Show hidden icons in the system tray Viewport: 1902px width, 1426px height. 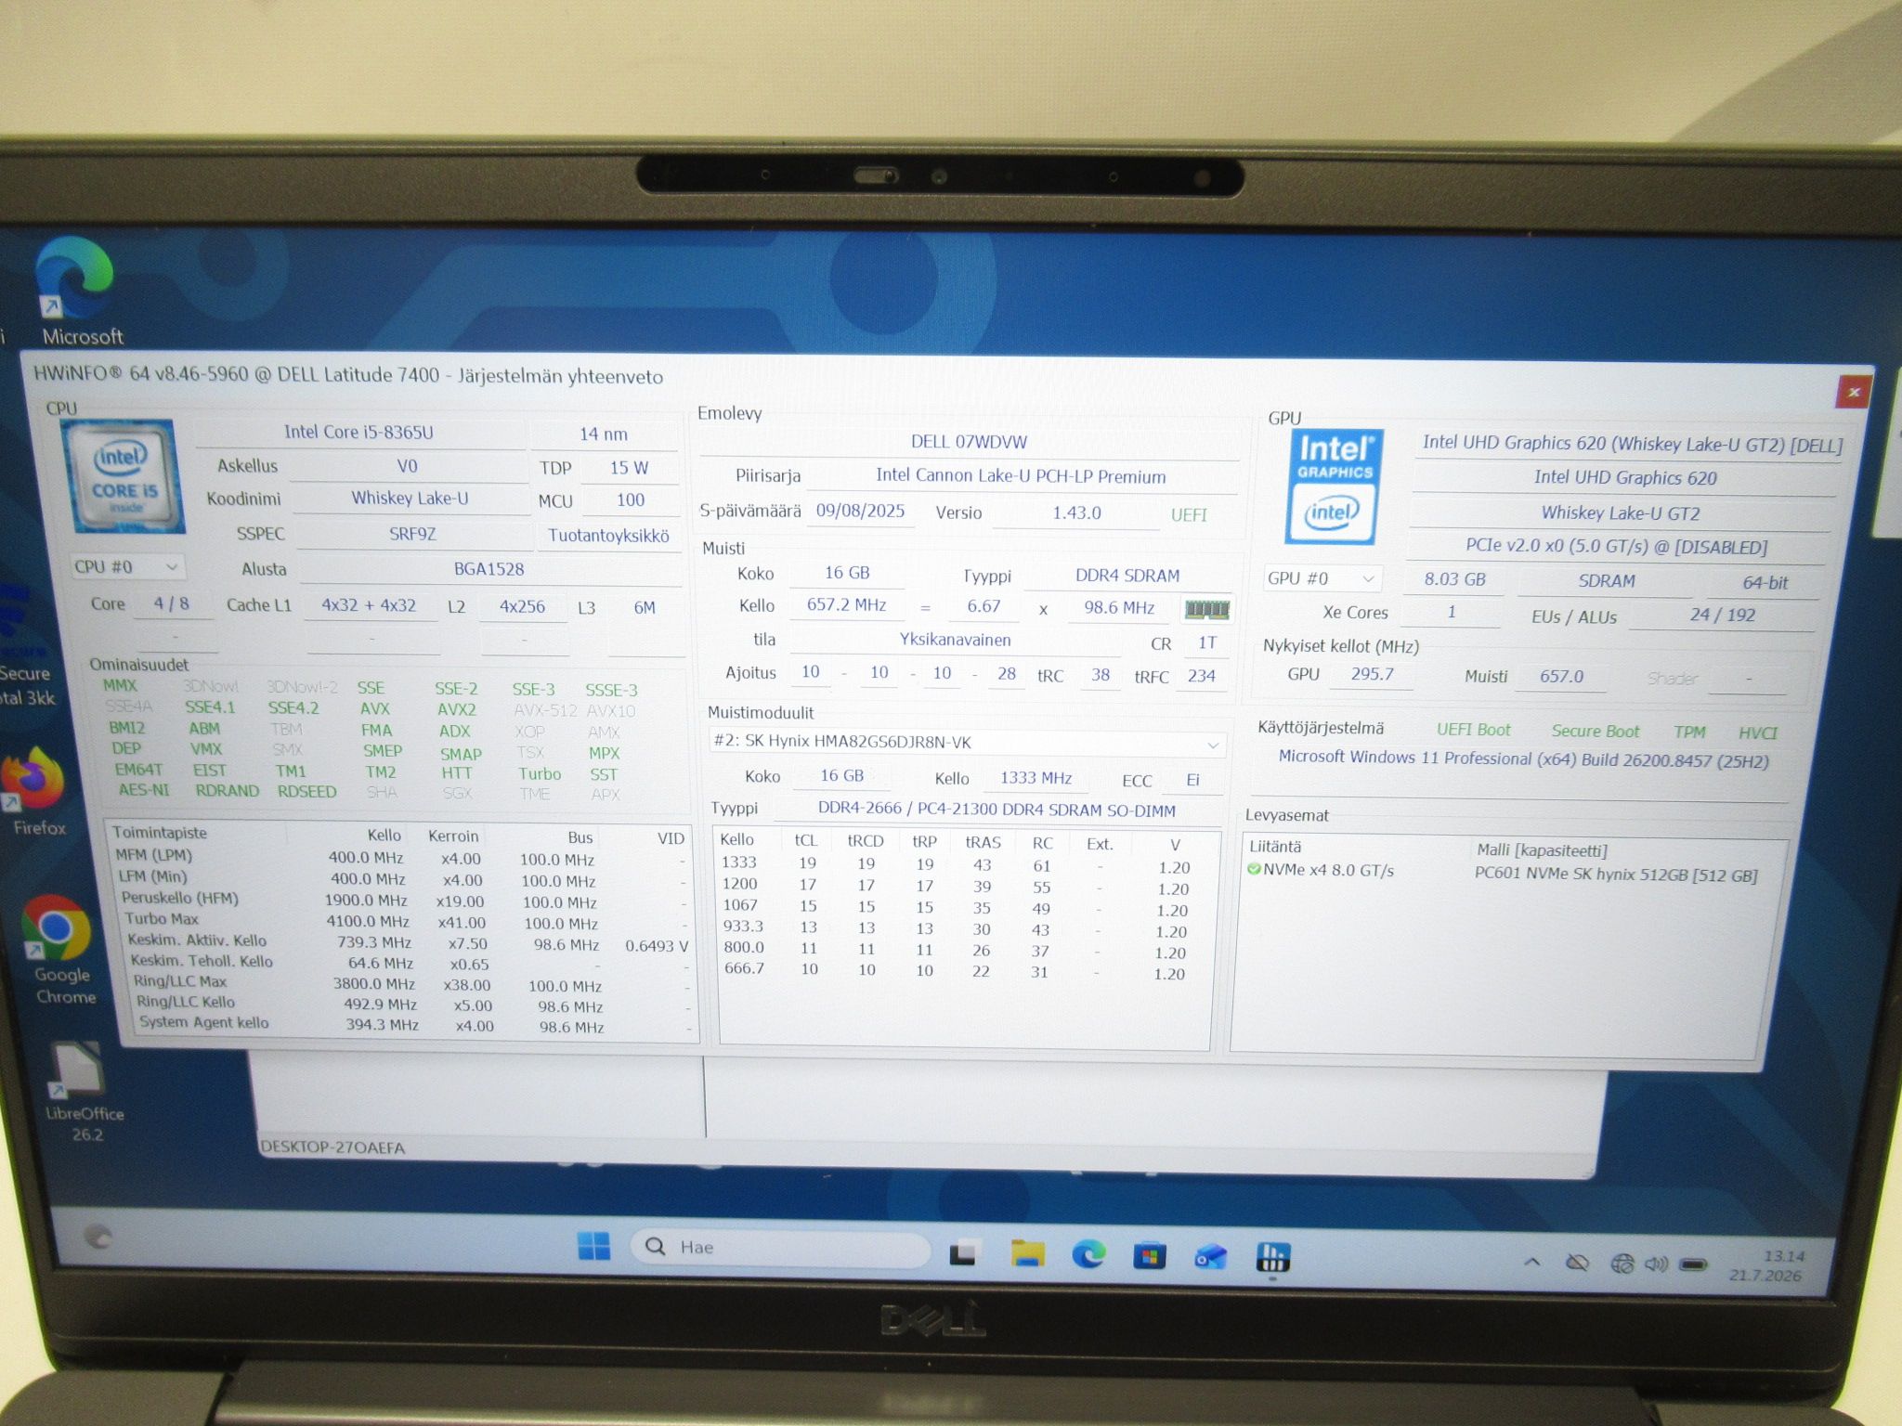click(x=1532, y=1262)
